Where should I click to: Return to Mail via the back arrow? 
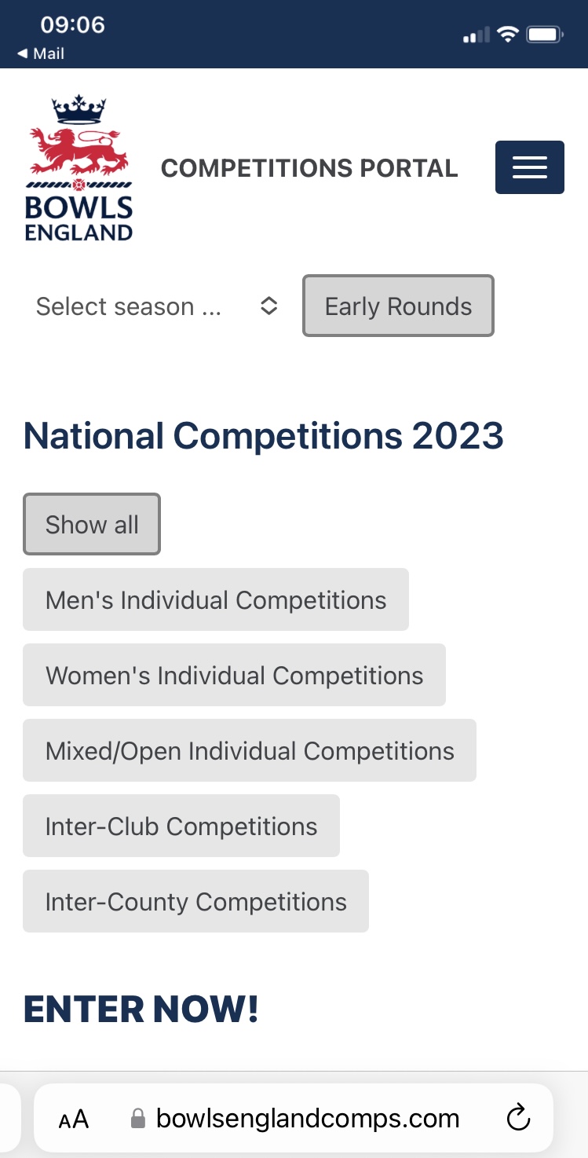41,53
